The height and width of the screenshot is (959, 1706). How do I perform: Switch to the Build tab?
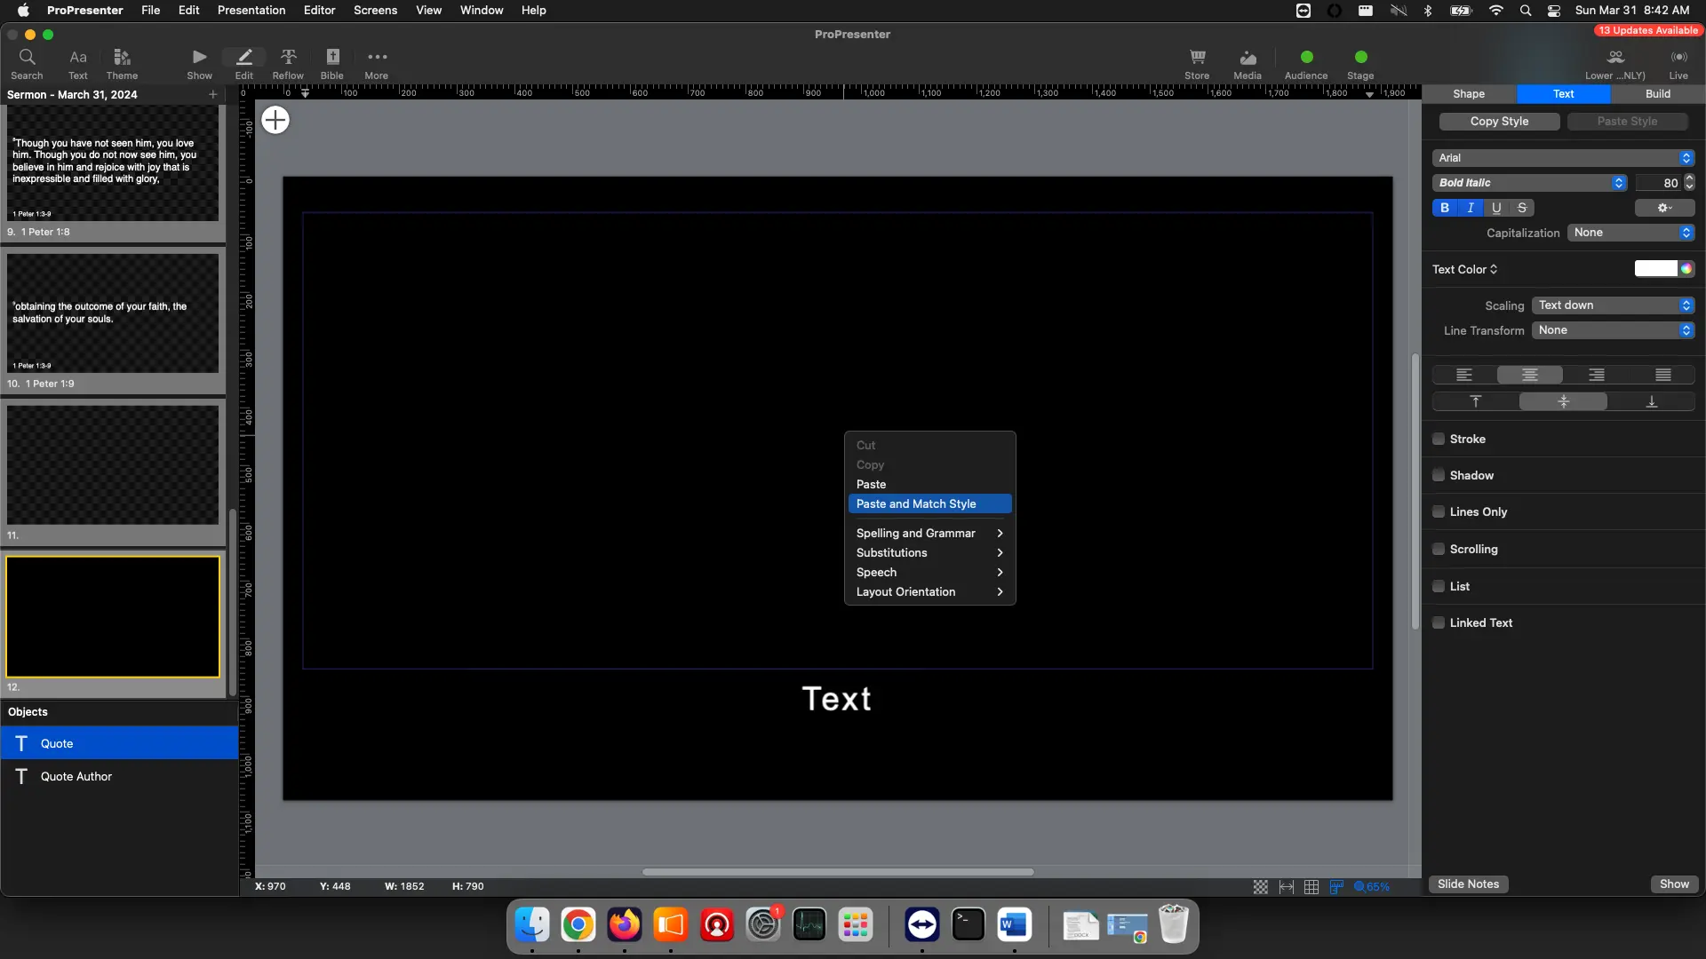(1657, 93)
